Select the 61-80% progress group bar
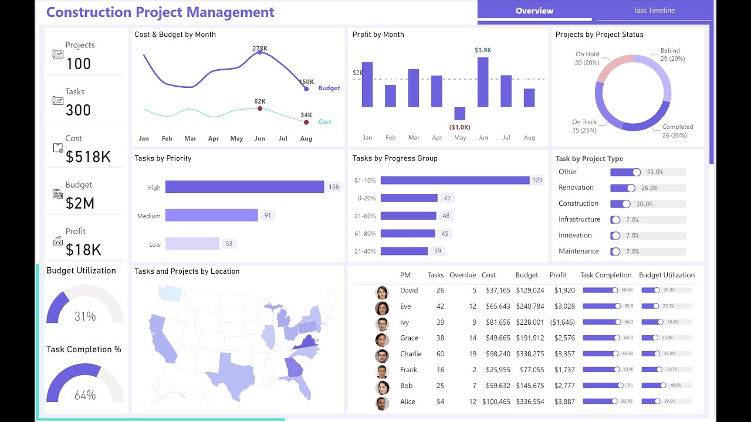The image size is (751, 422). coord(408,233)
